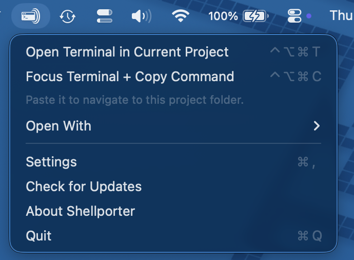Open the date and time showing Thu

341,16
